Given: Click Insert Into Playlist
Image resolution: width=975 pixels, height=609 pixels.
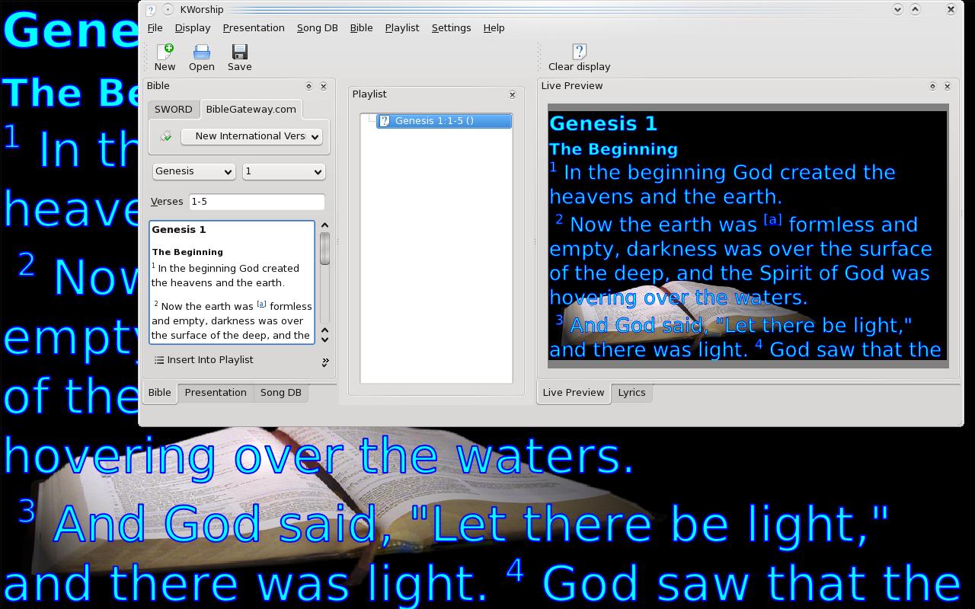Looking at the screenshot, I should point(203,360).
